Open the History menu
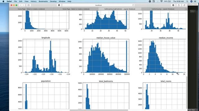The height and width of the screenshot is (111, 199). (34, 1)
